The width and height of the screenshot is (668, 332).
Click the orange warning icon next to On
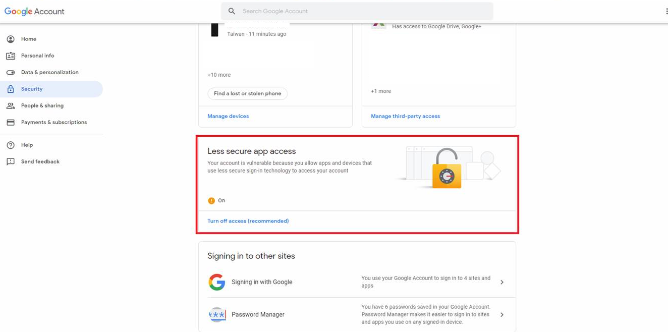[x=211, y=201]
